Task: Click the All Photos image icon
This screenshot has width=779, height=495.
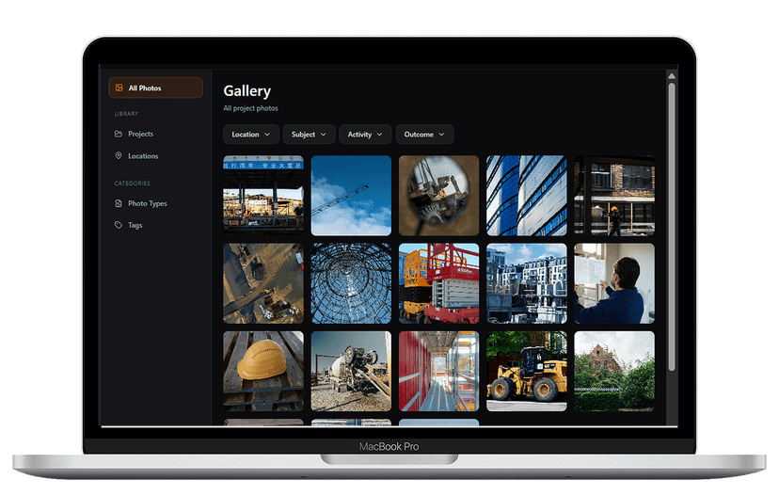Action: coord(119,88)
